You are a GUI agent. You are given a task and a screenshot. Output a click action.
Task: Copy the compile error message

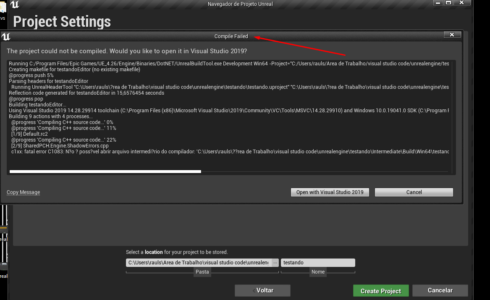coord(24,192)
